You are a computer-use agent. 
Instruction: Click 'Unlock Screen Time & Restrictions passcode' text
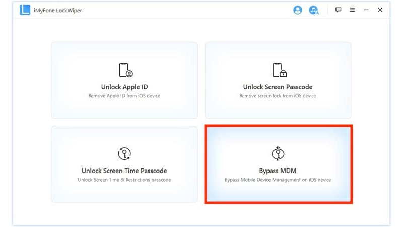click(124, 180)
